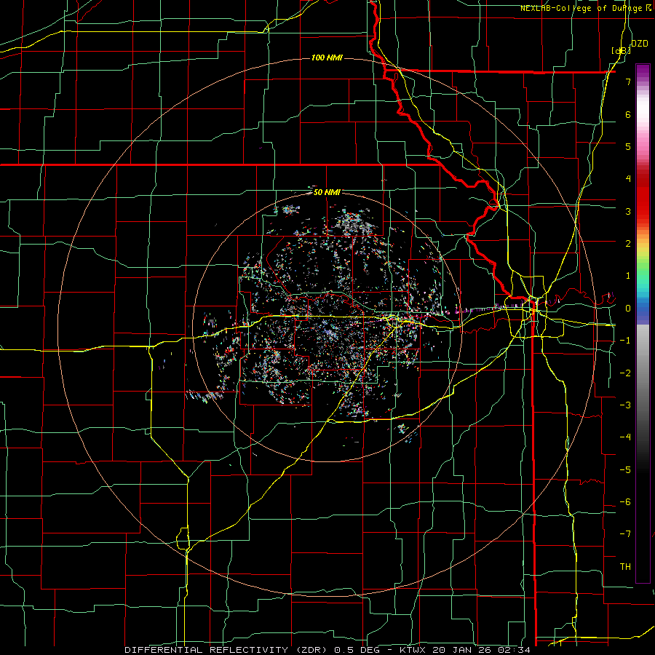The image size is (655, 655).
Task: Click the 'DZD' color scale title
Action: (x=640, y=44)
